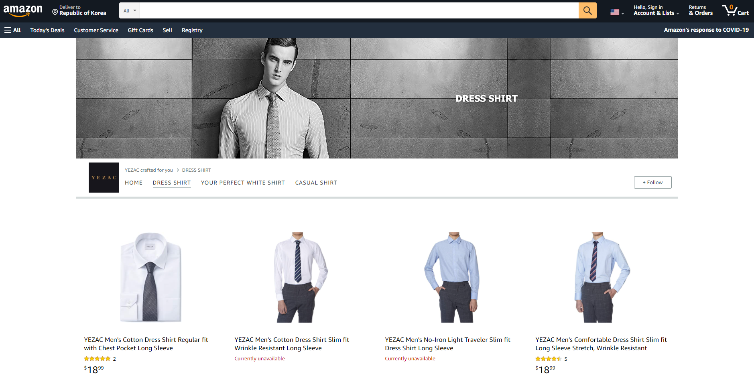Click star rating of Regular fit shirt
754x382 pixels.
pos(97,359)
